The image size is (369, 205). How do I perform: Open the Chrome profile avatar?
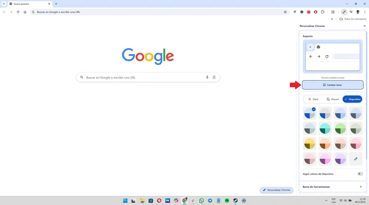click(358, 12)
